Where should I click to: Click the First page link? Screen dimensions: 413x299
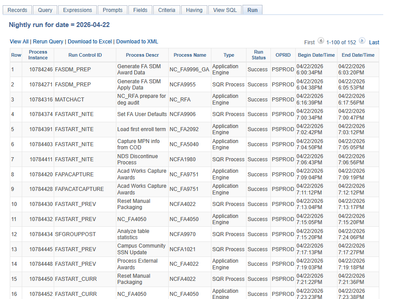point(309,42)
